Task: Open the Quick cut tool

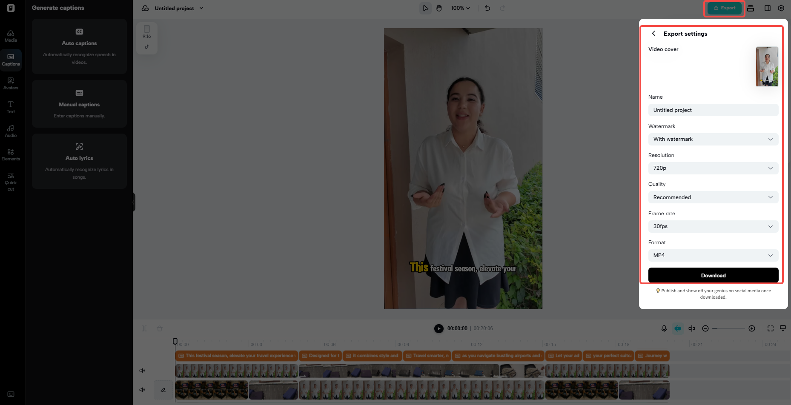Action: click(x=11, y=181)
